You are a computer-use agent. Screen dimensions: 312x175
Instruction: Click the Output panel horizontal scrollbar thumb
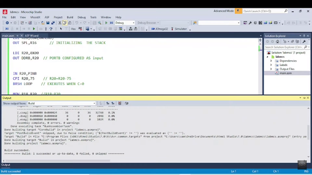coord(58,161)
